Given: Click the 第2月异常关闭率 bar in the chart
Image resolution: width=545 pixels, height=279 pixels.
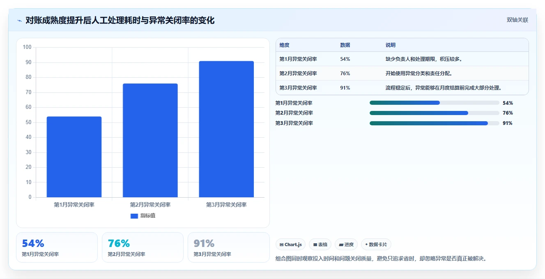Looking at the screenshot, I should [150, 141].
